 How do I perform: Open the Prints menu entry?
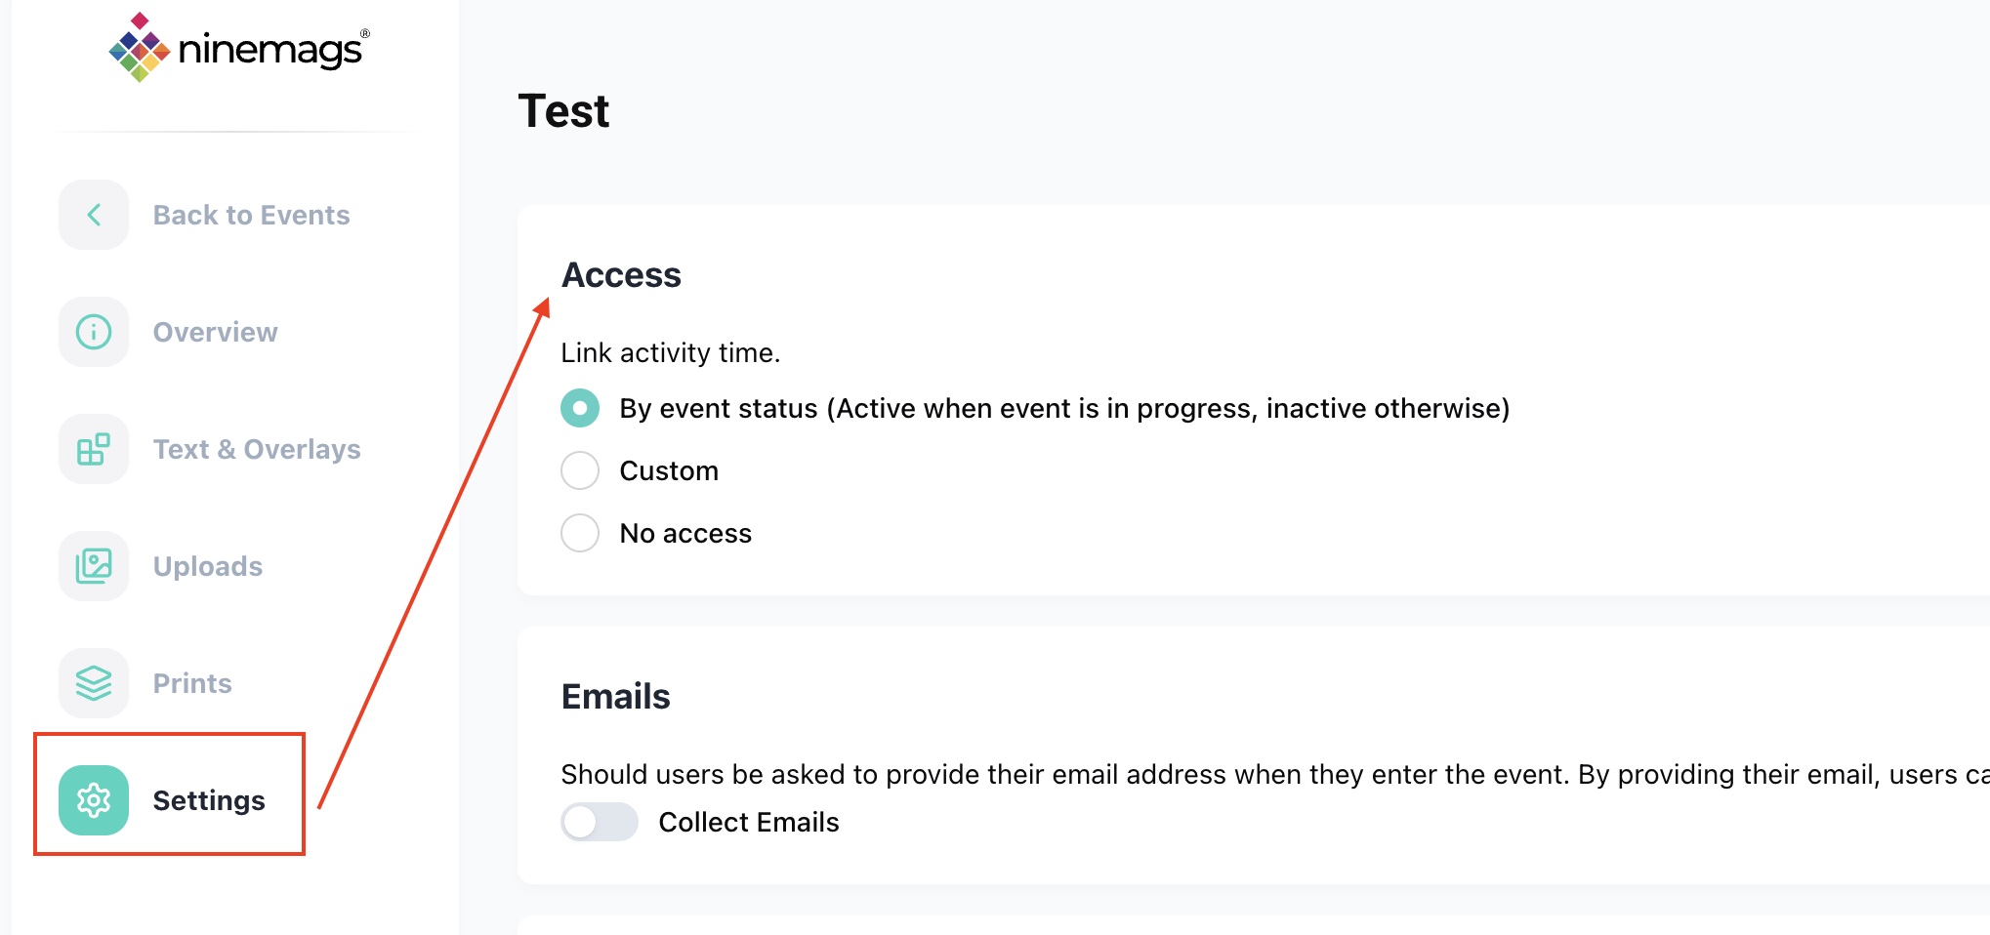point(192,683)
